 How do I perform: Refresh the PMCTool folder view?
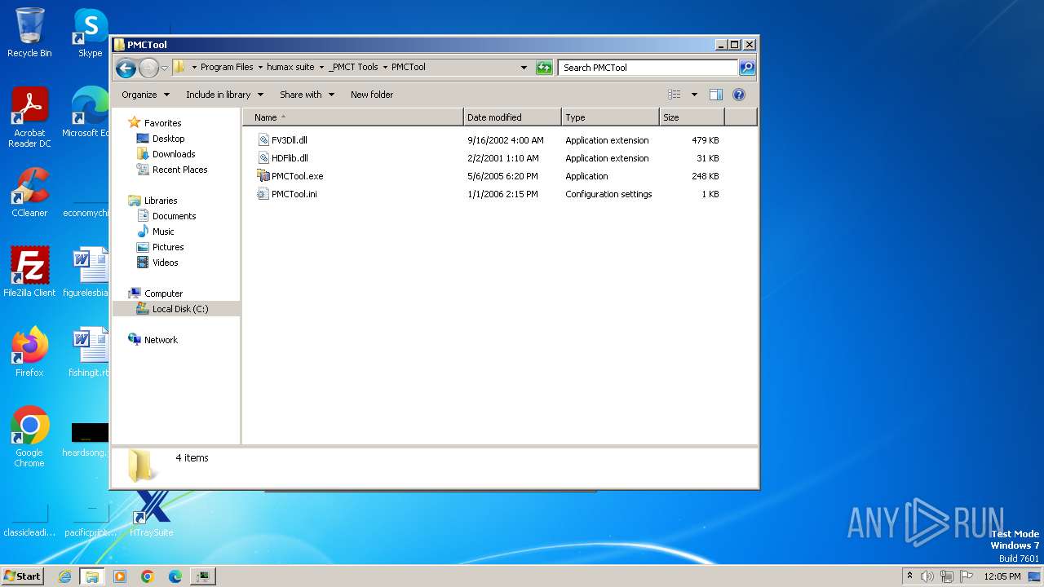coord(544,68)
